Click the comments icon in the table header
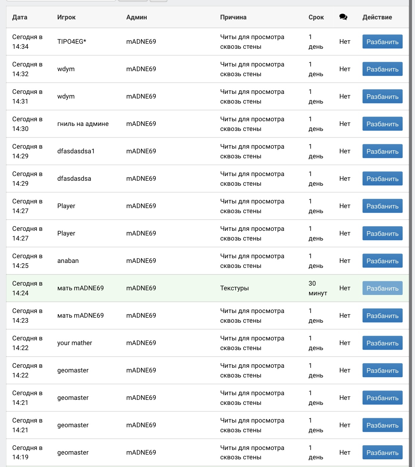The width and height of the screenshot is (415, 467). point(343,17)
